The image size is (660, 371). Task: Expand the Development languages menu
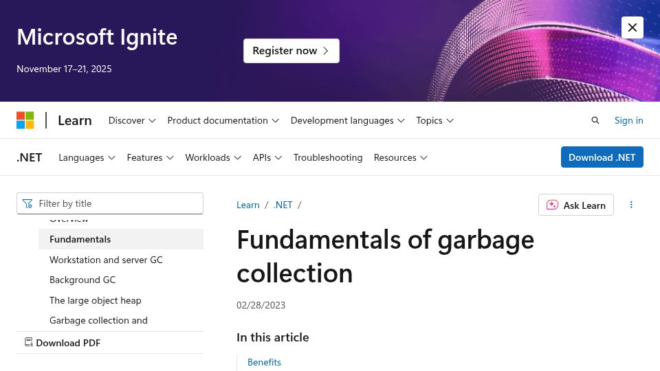coord(348,120)
